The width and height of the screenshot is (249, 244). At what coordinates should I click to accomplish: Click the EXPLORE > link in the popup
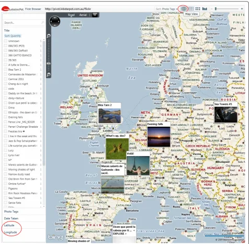(120, 234)
